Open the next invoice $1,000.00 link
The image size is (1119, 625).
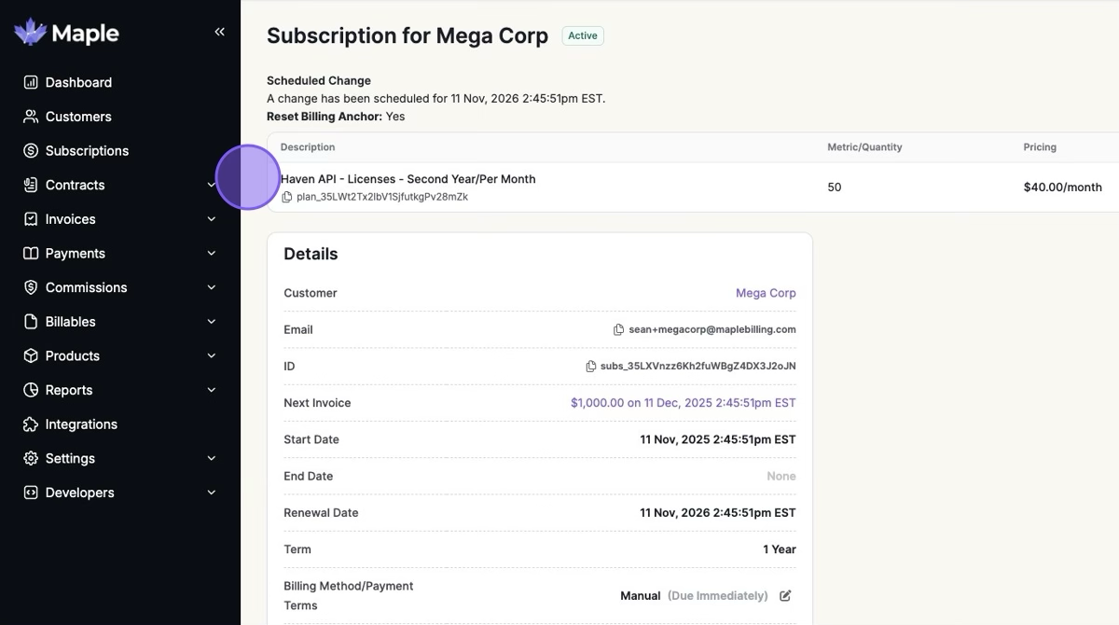click(683, 403)
